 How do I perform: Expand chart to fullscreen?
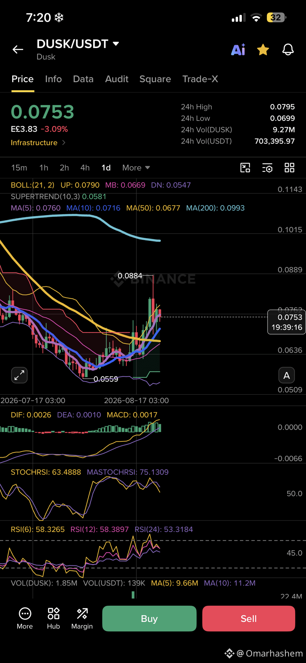19,375
